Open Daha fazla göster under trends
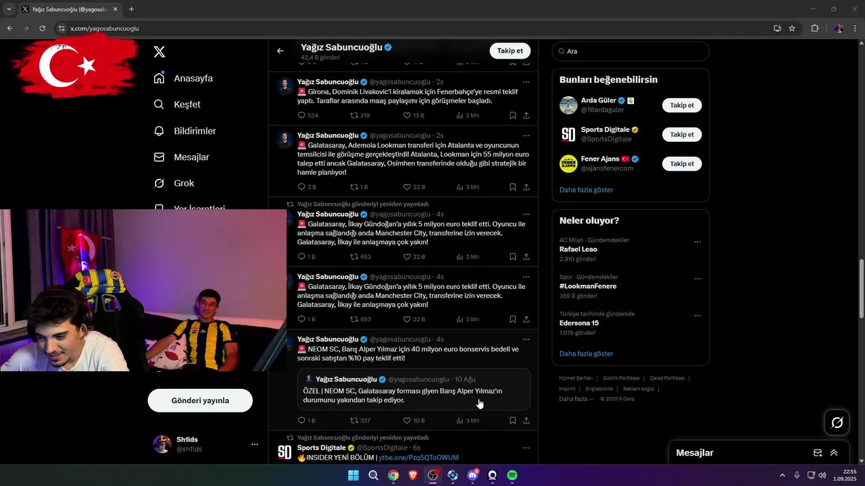 point(586,354)
